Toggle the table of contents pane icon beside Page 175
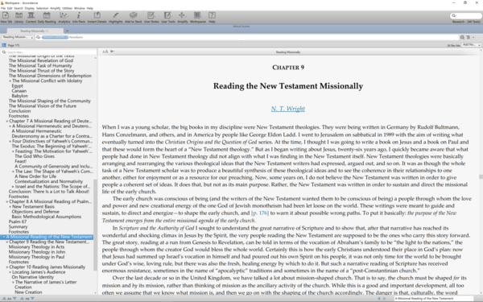 (x=4, y=45)
